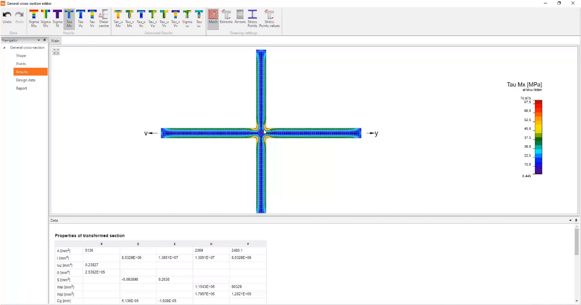Open Shape in the Navigator
Image resolution: width=581 pixels, height=305 pixels.
[x=21, y=56]
